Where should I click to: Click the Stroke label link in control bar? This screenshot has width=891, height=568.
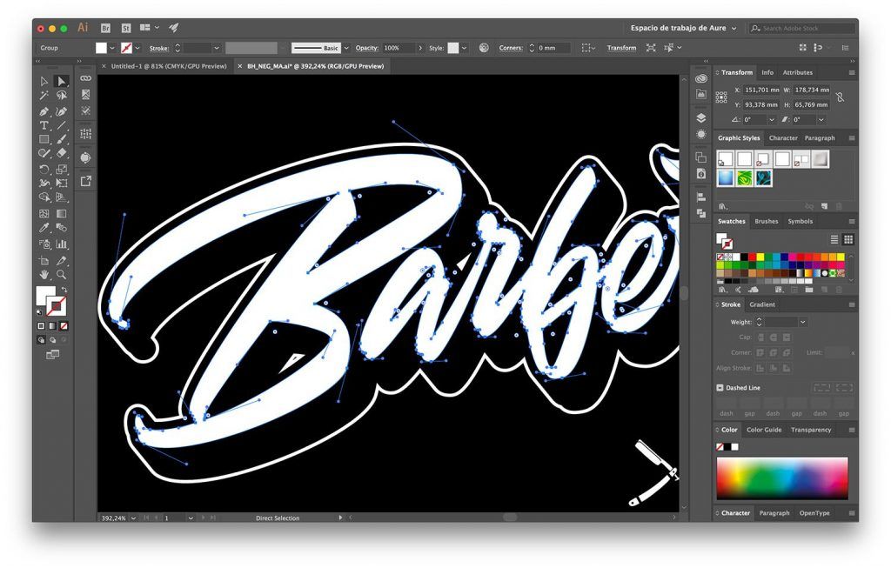point(159,49)
